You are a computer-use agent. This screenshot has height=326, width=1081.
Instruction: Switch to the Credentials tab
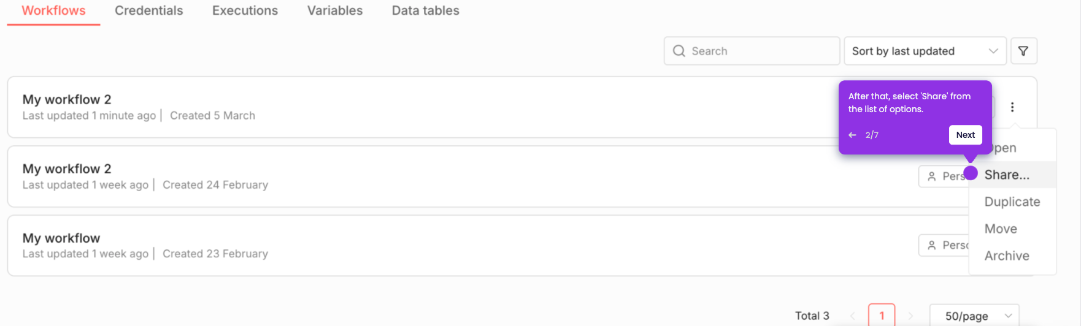(x=149, y=10)
